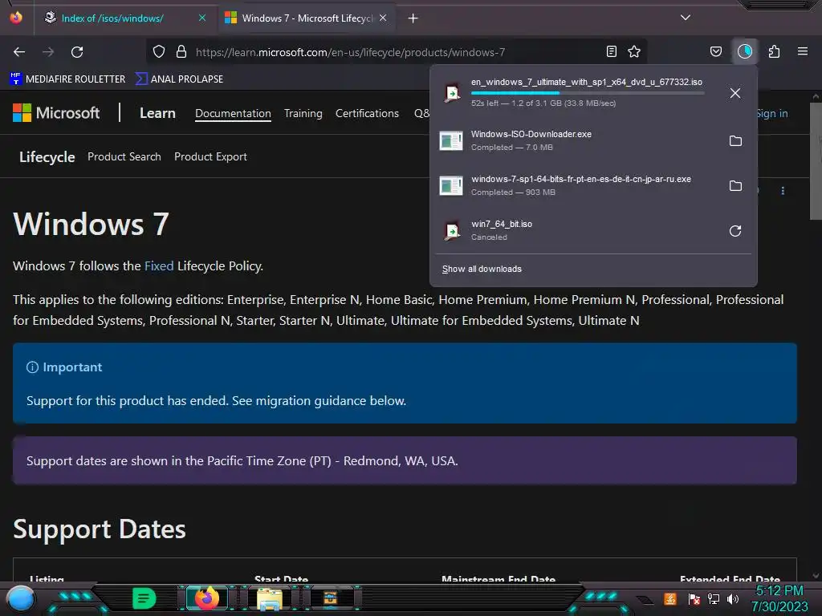The image size is (822, 616).
Task: Open the windows-7-sp1-64-bits exe file entry
Action: pos(578,185)
